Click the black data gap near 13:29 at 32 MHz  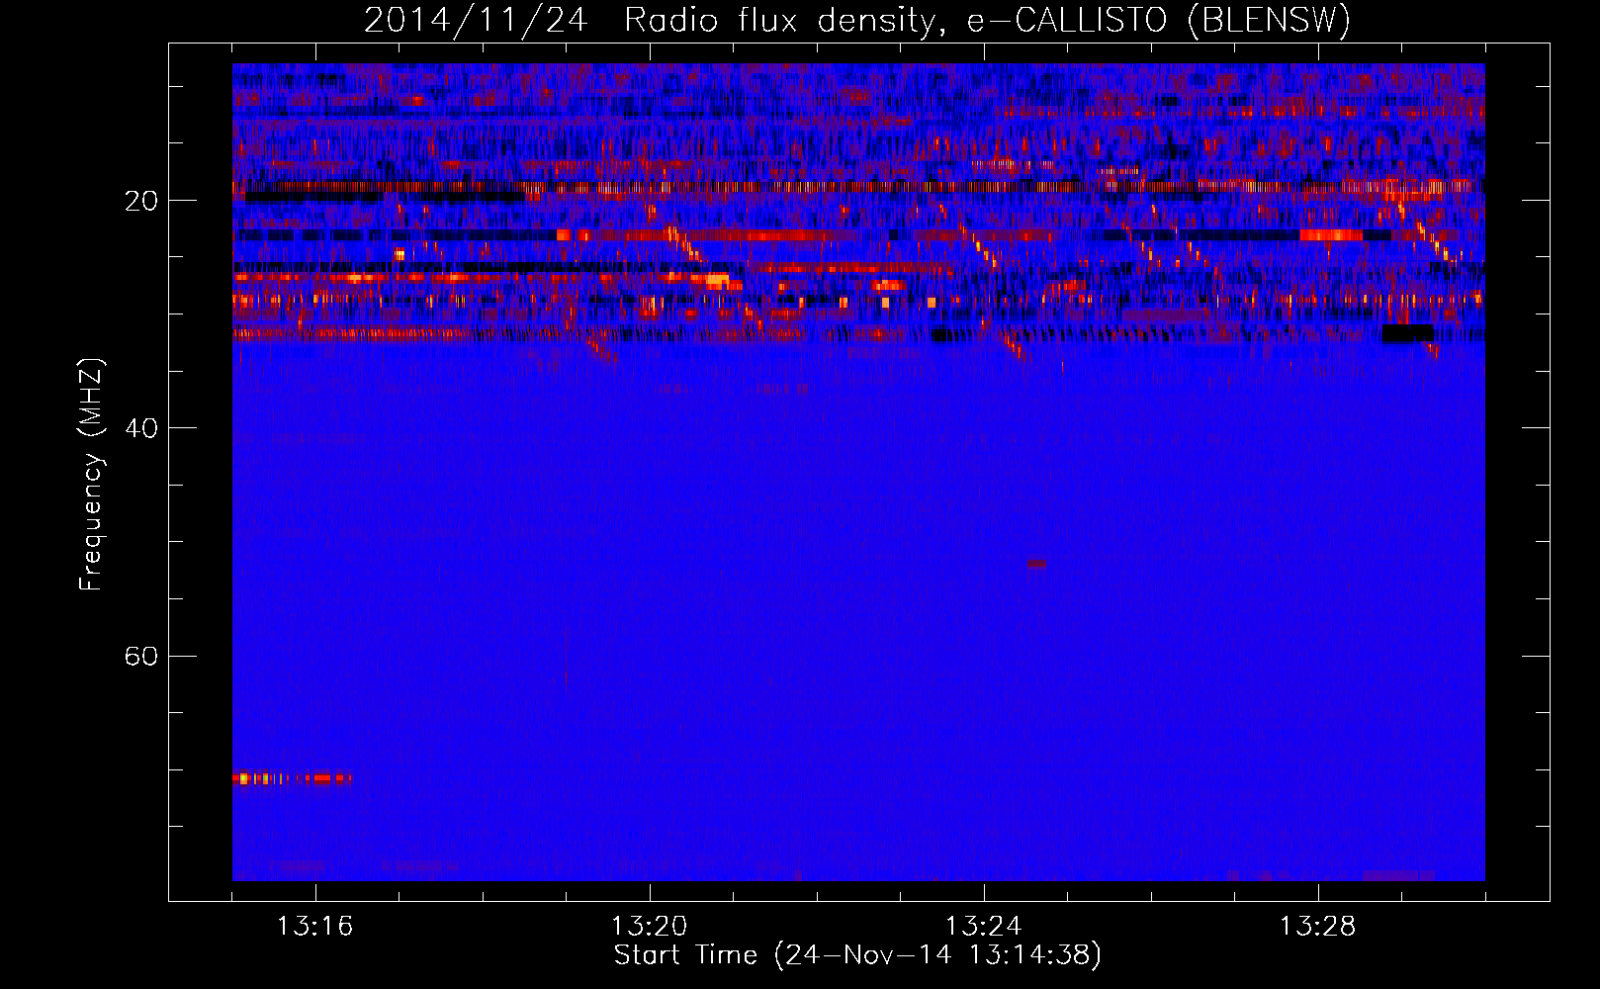click(1407, 333)
